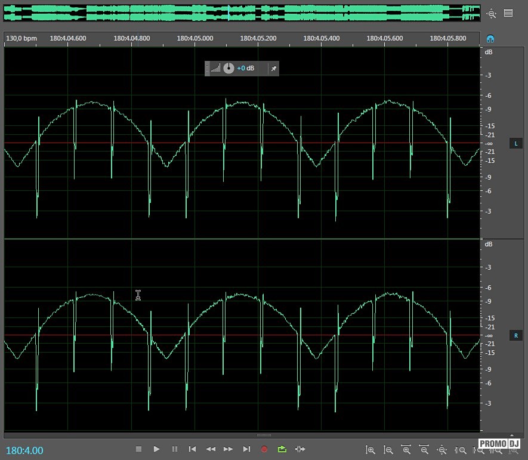Move playhead to next marker
The image size is (528, 460).
point(246,449)
